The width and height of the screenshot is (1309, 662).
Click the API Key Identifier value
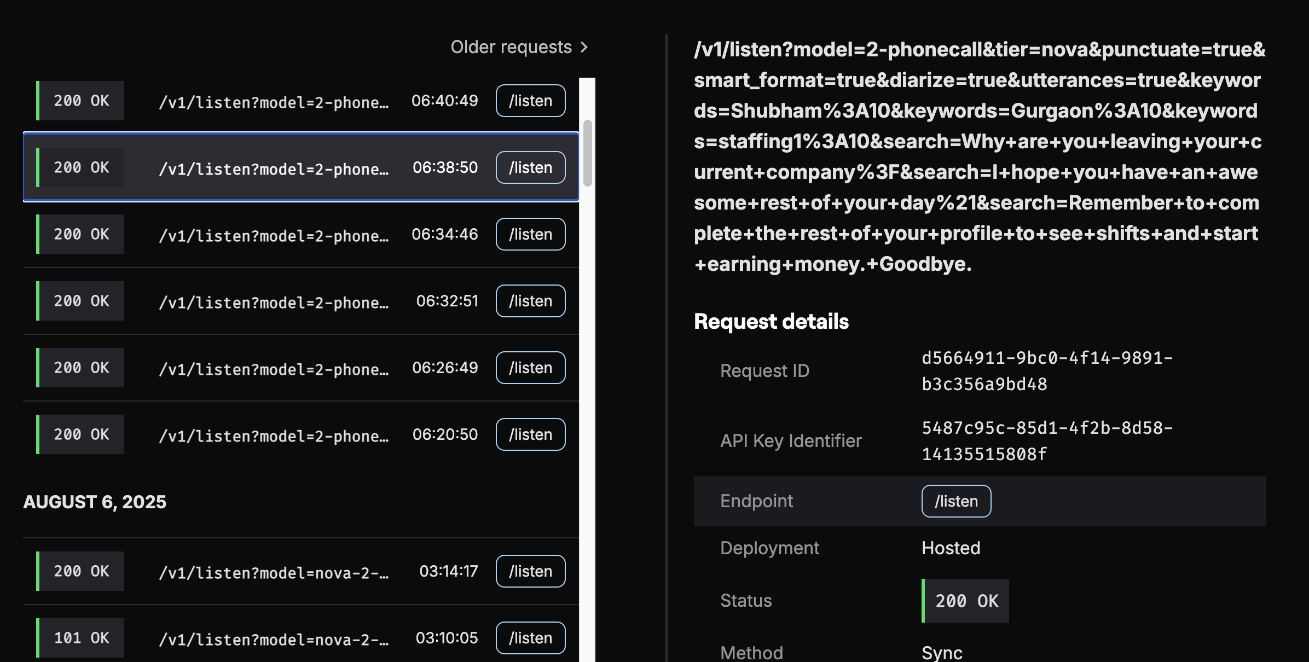(1046, 441)
